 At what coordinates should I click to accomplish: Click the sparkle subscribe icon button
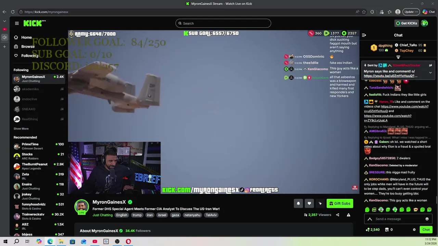point(320,203)
